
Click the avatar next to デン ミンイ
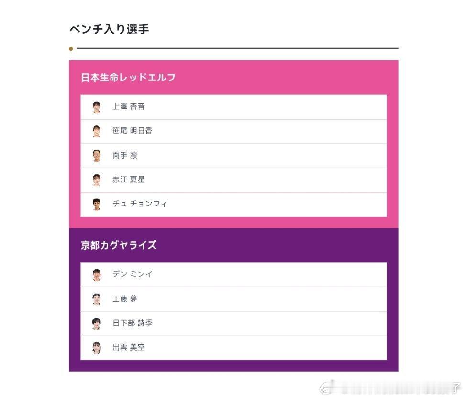pyautogui.click(x=97, y=275)
